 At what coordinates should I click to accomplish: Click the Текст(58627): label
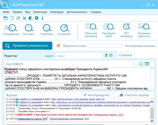[x=15, y=64]
